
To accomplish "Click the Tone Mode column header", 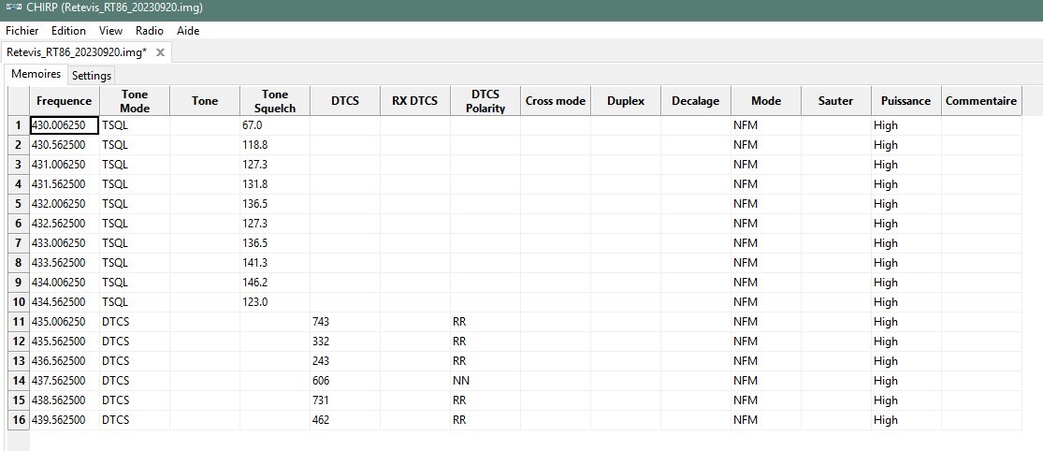I will tap(135, 101).
